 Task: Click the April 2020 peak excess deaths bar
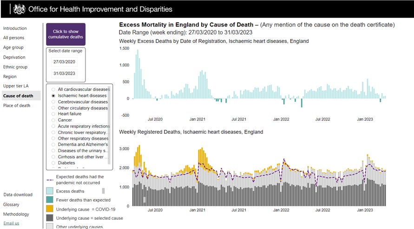[138, 74]
